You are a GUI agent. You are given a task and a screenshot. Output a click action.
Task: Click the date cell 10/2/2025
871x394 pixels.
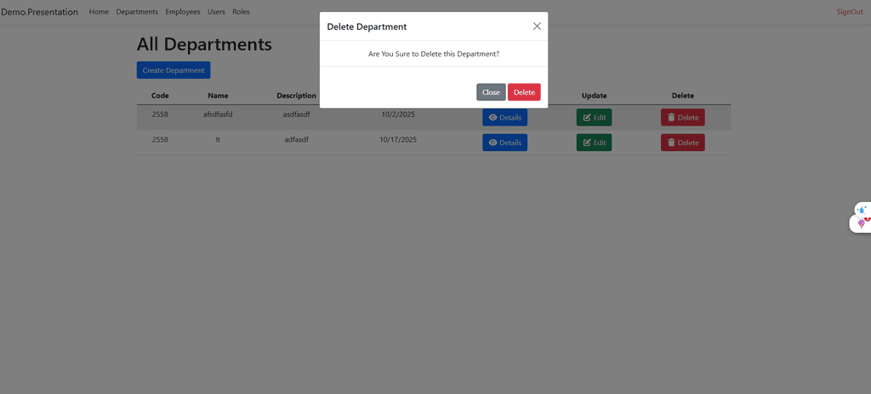click(x=398, y=115)
